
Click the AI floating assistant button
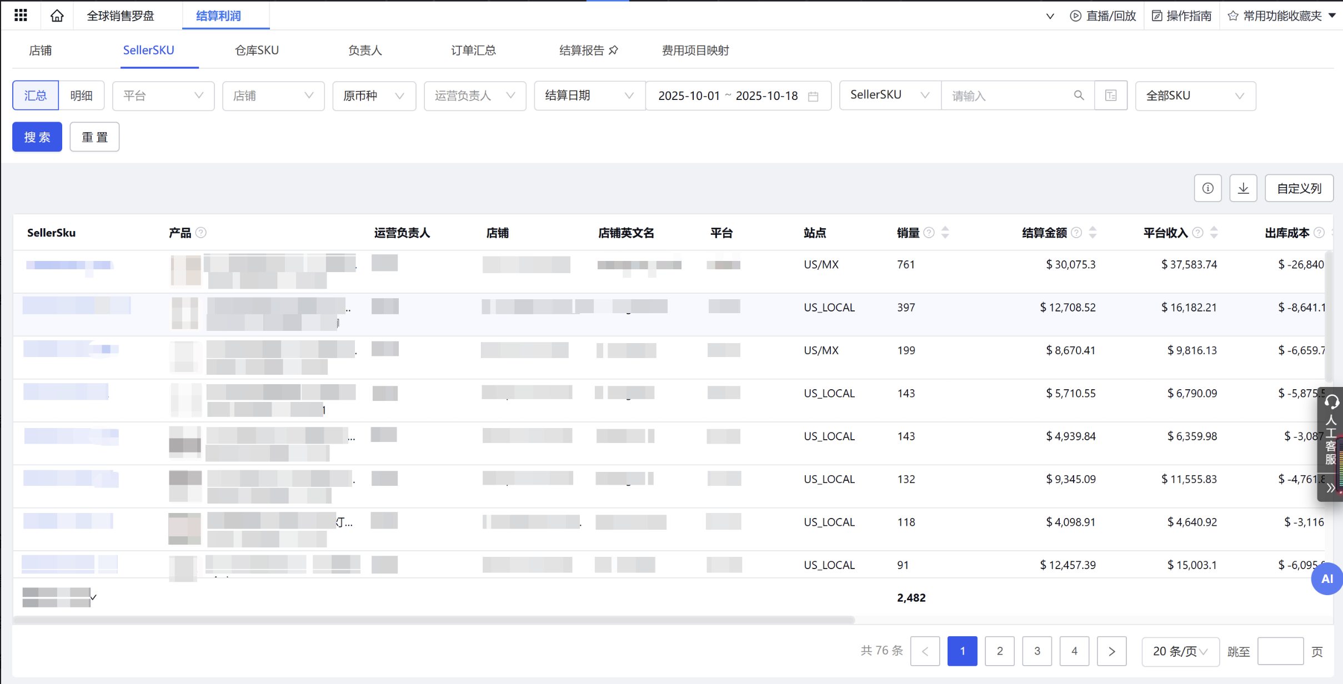(x=1326, y=579)
